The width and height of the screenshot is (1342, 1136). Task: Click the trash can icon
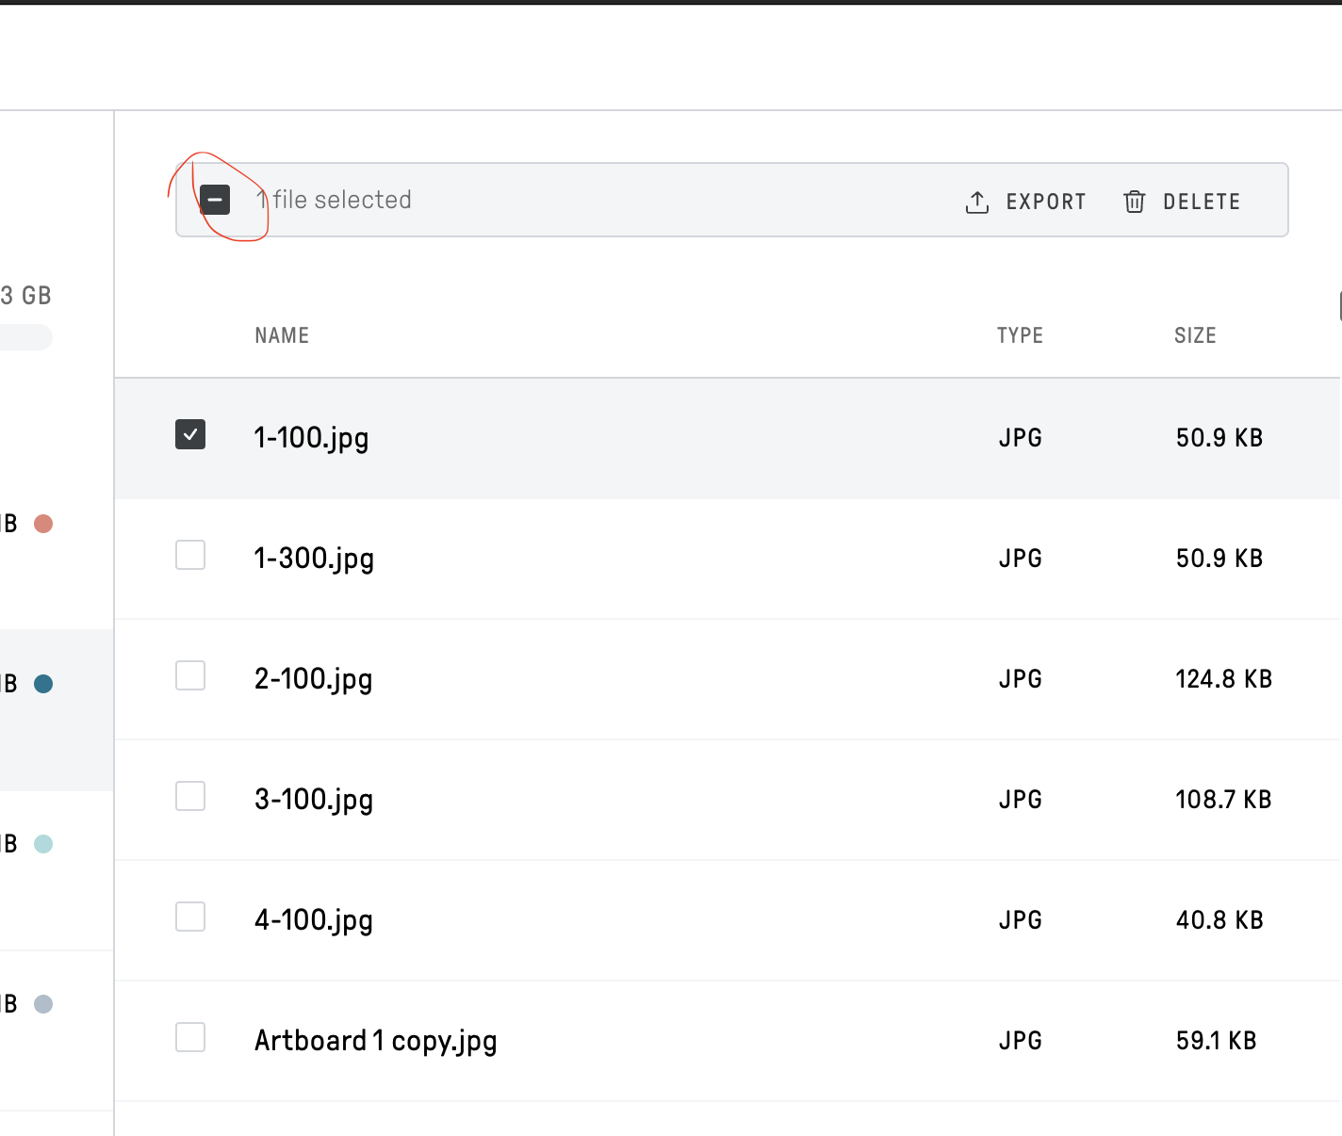pyautogui.click(x=1135, y=202)
